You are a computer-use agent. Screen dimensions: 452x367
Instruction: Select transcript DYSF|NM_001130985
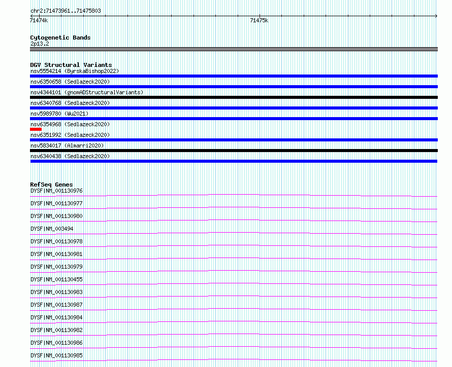coord(56,355)
